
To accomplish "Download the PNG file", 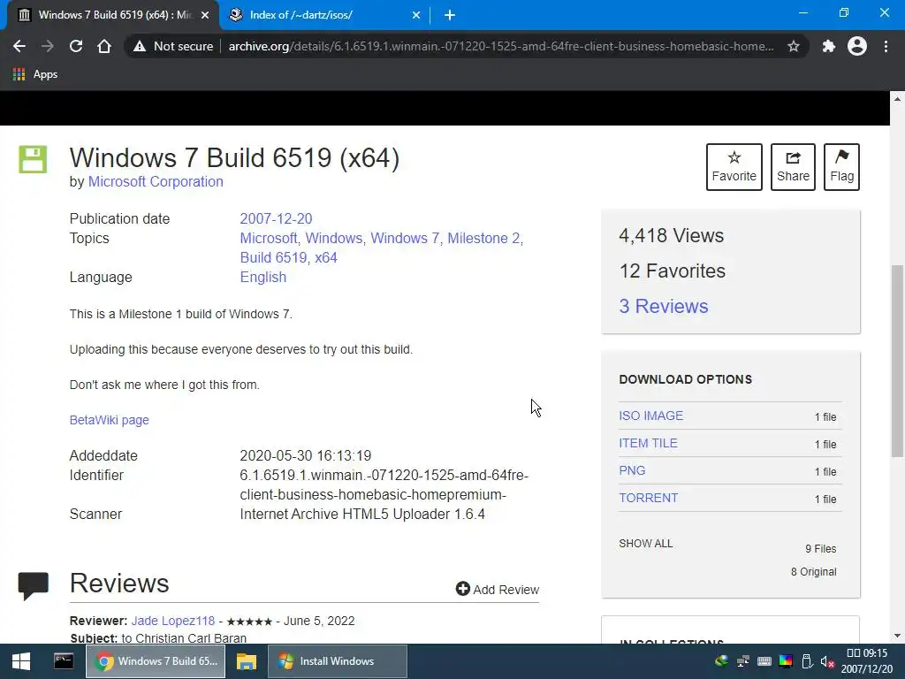I will [x=632, y=470].
